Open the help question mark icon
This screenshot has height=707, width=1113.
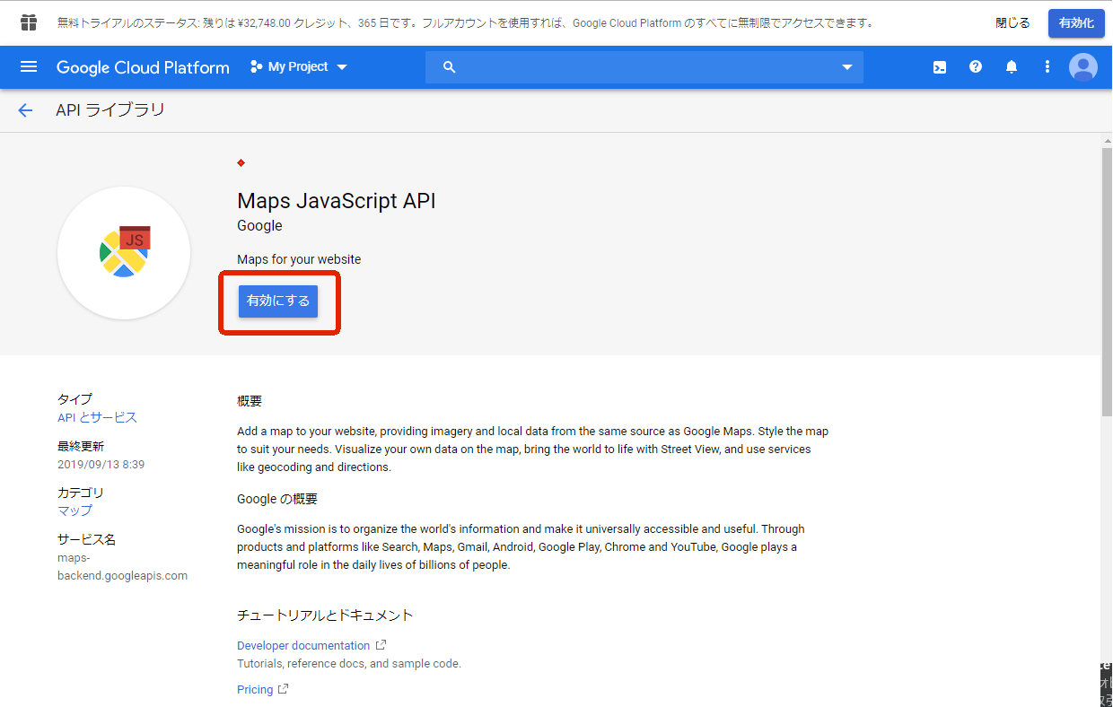pos(976,67)
